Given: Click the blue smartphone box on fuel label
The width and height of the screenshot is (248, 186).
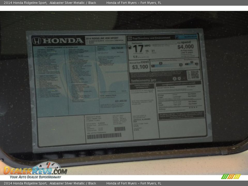Looking at the screenshot, I should click(186, 37).
